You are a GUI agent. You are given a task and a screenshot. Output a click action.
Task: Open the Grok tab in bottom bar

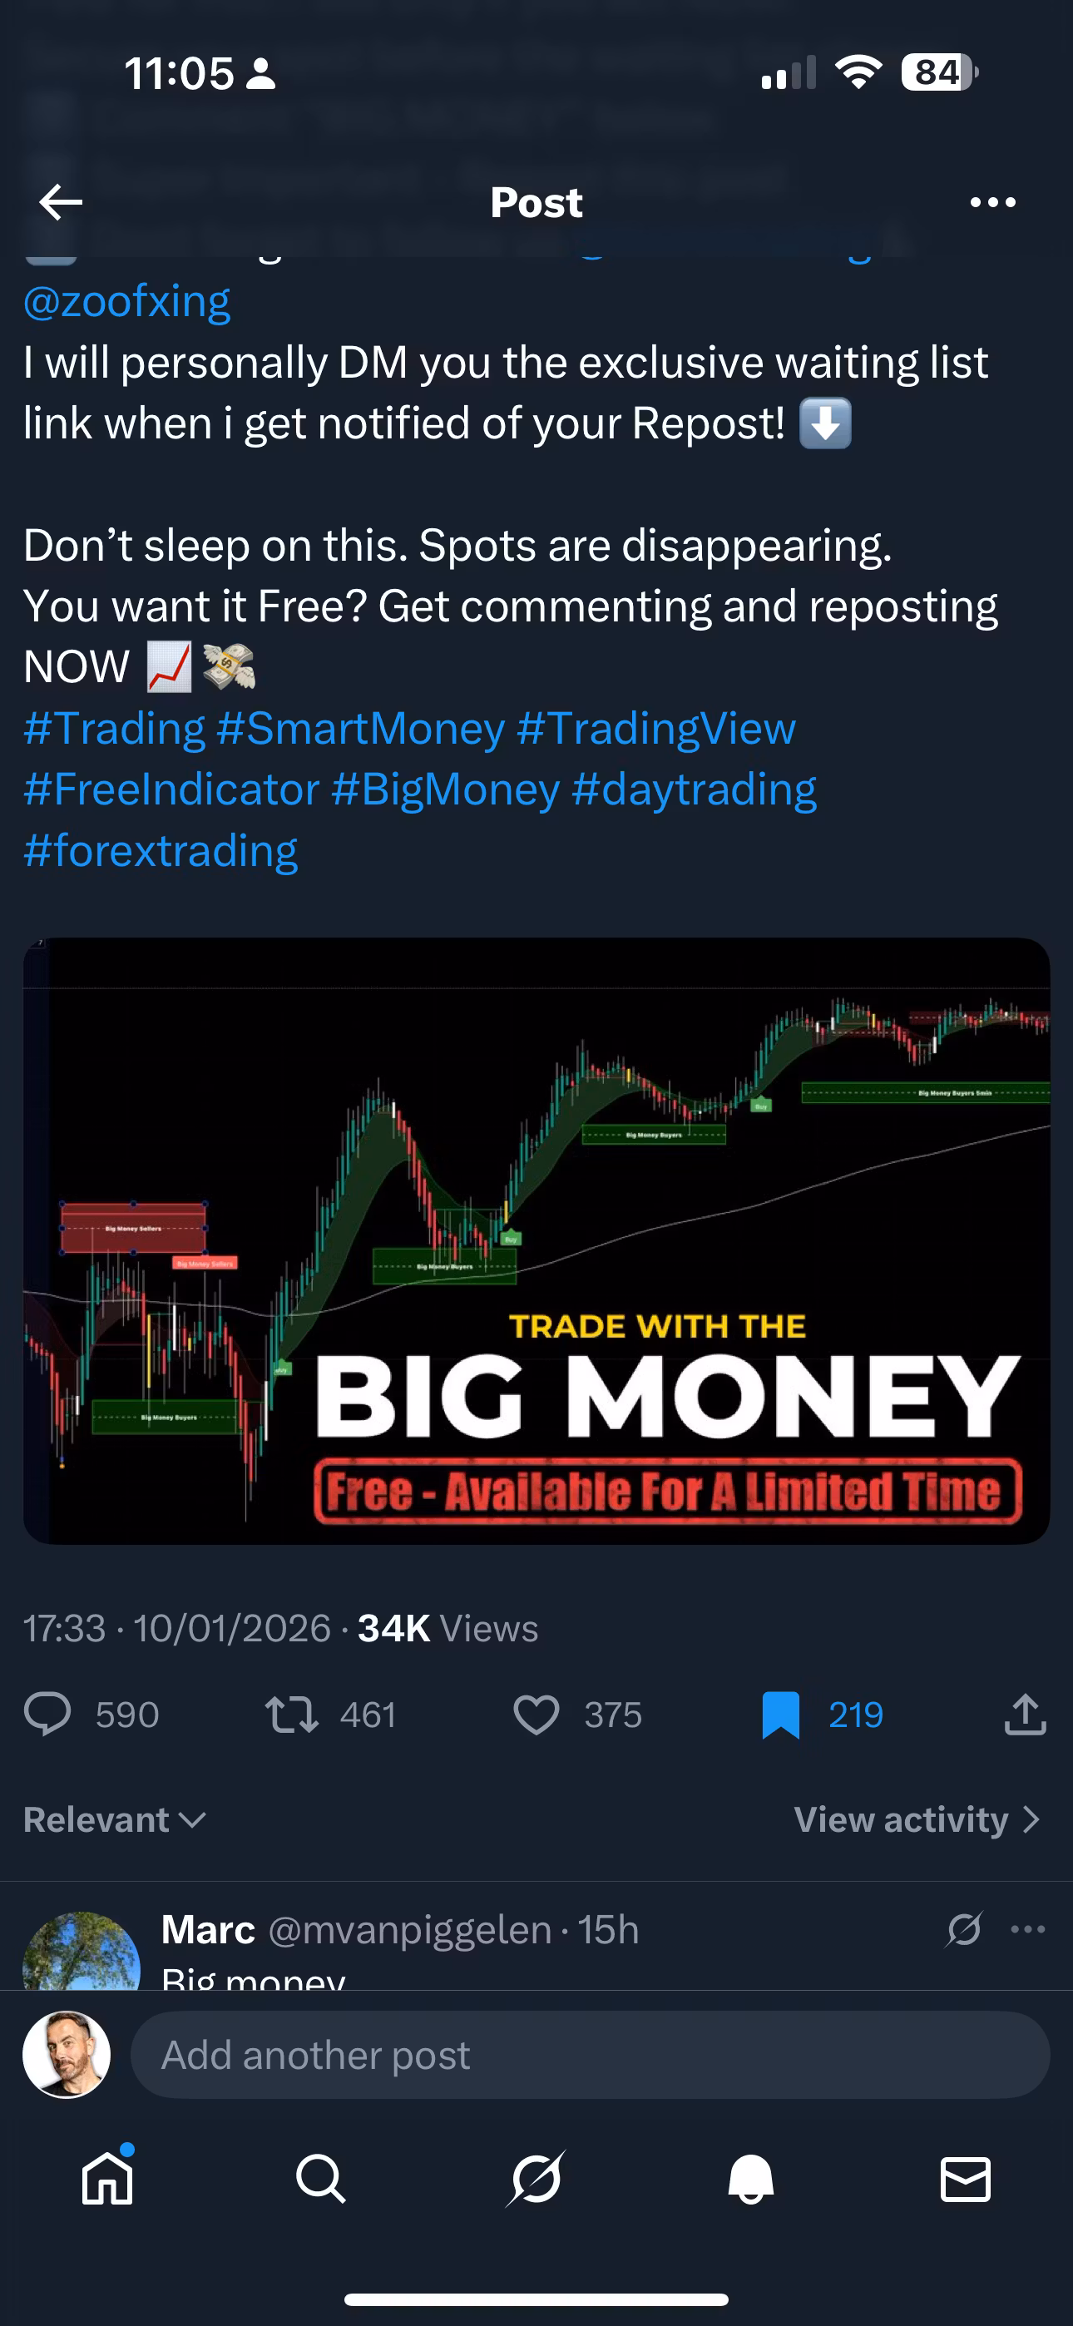[536, 2180]
